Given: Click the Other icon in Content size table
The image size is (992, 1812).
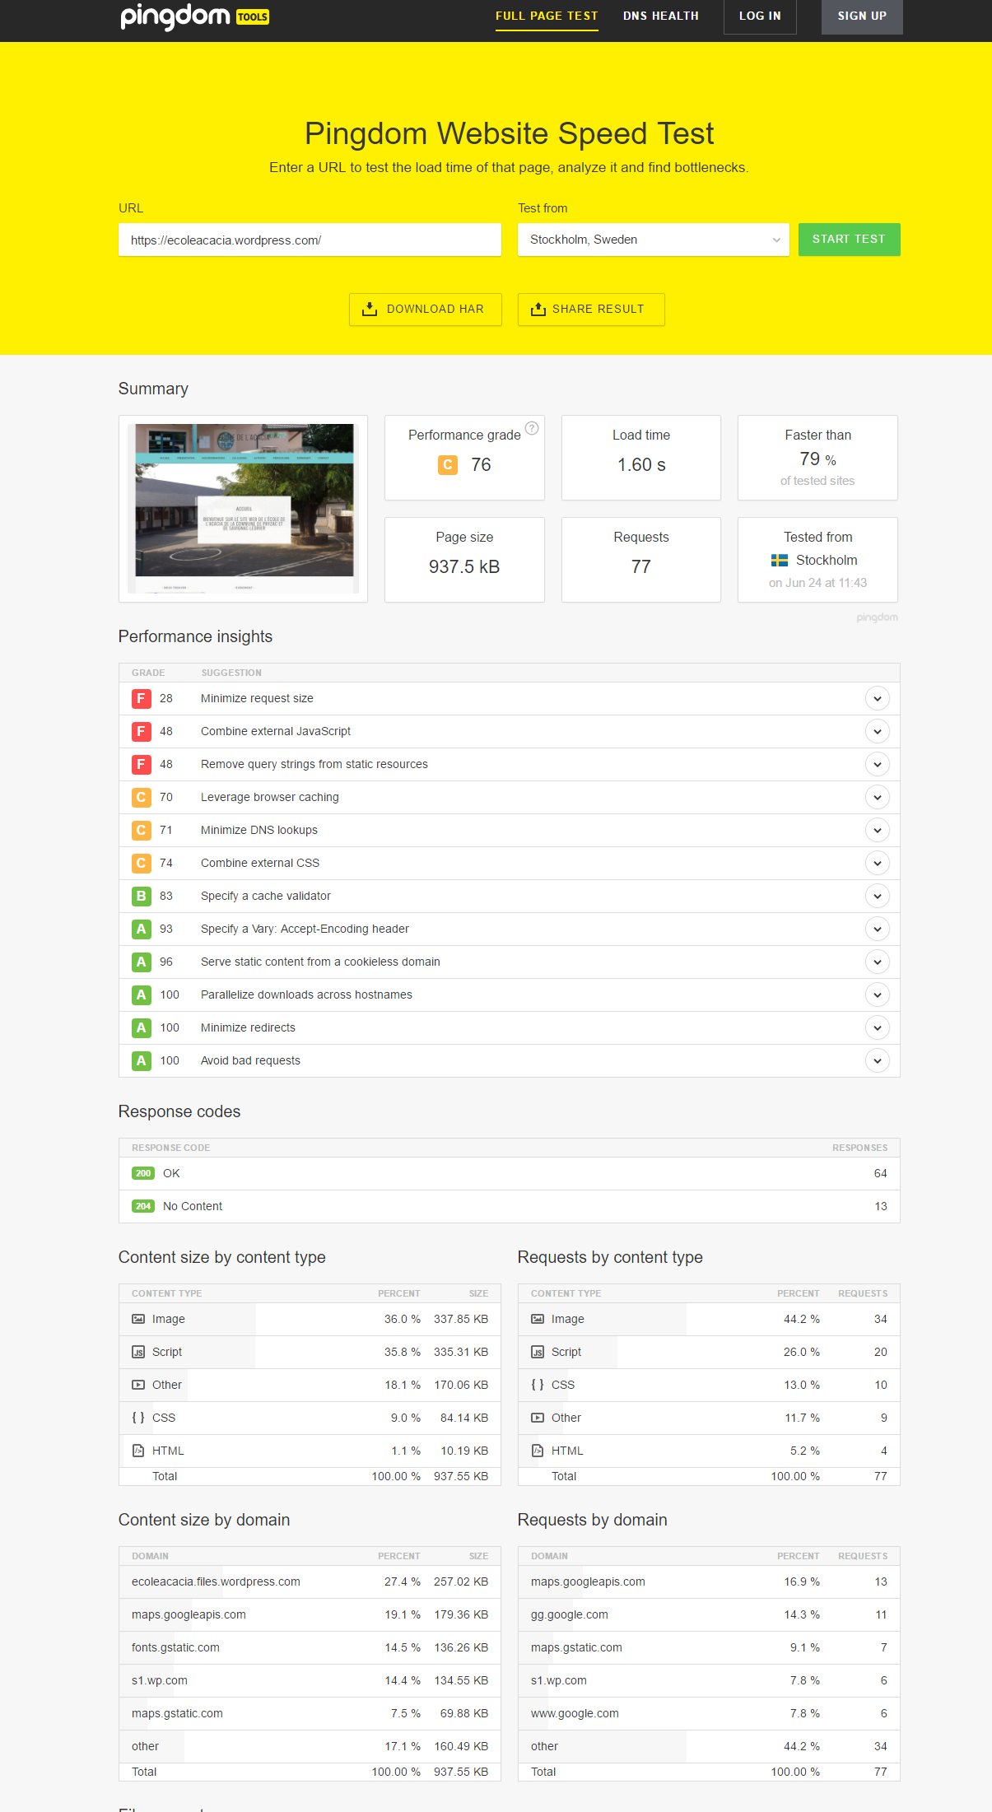Looking at the screenshot, I should [138, 1385].
